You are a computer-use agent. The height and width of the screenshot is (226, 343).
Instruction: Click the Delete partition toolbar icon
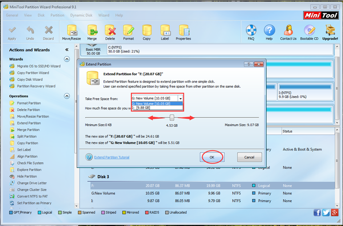110,30
